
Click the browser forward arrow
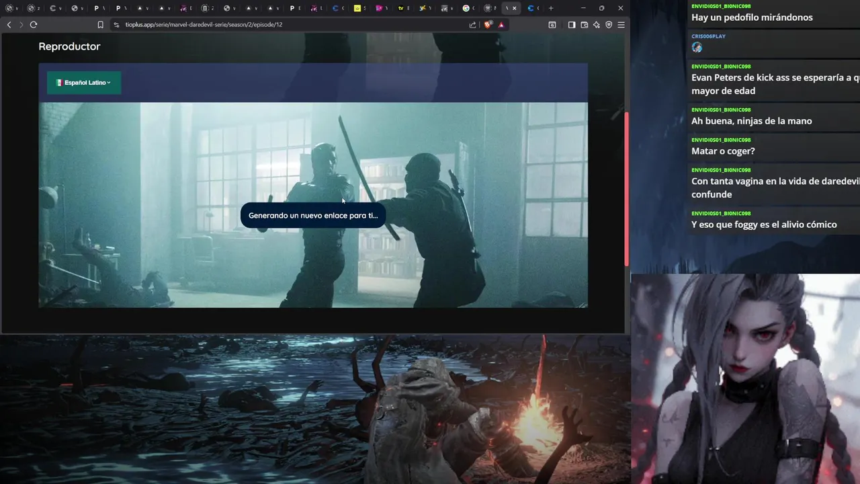coord(21,25)
